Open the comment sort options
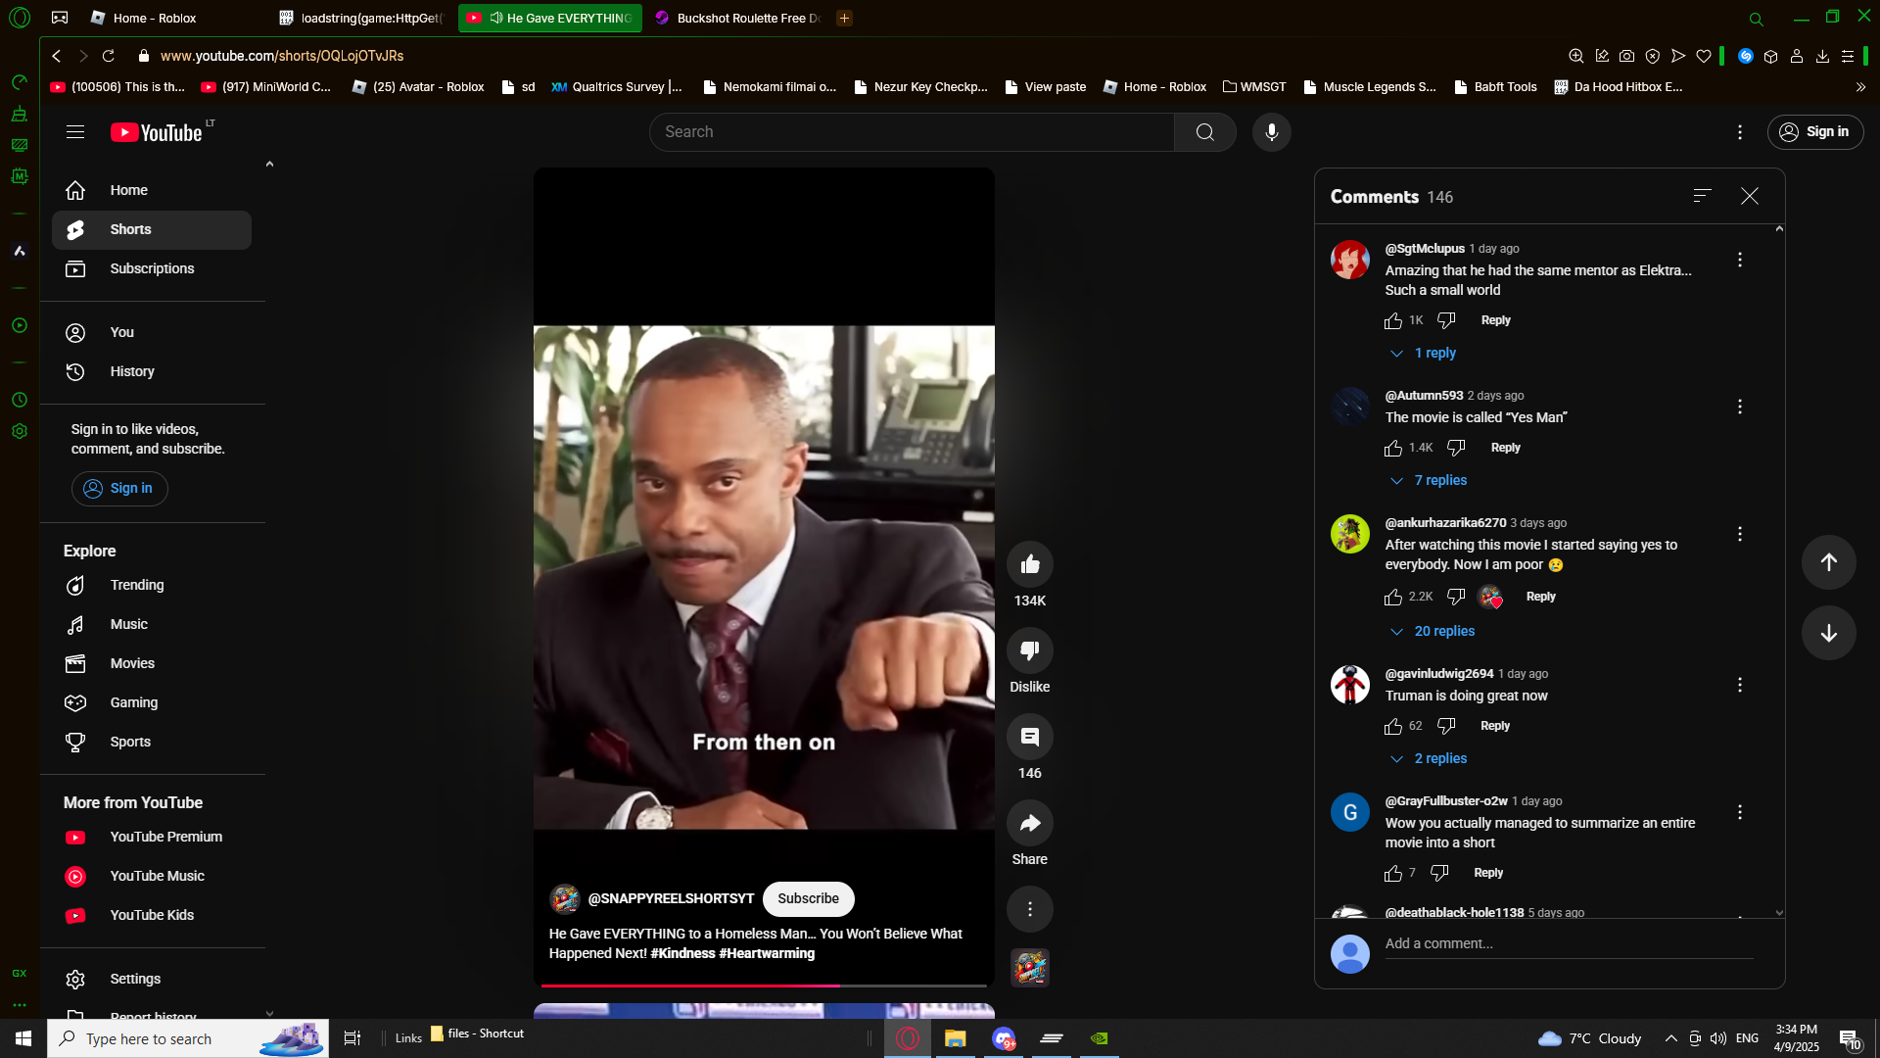This screenshot has height=1058, width=1880. click(x=1702, y=196)
